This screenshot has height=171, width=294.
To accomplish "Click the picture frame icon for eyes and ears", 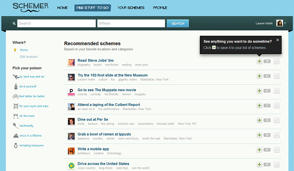I will tap(16, 106).
